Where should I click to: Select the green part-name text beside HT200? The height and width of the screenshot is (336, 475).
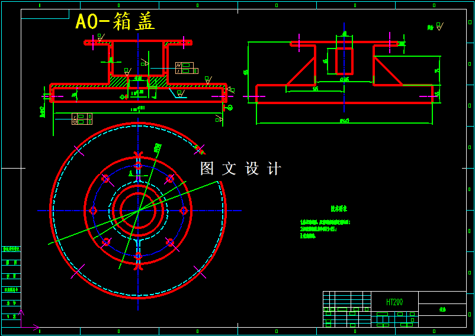(442, 310)
